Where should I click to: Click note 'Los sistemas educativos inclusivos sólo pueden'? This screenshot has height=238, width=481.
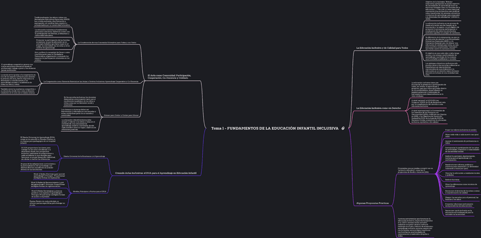tap(442, 69)
